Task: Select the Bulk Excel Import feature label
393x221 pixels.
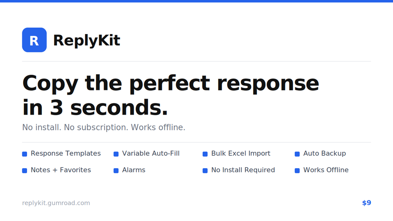Action: coord(240,153)
